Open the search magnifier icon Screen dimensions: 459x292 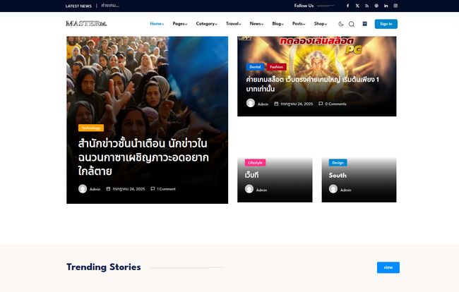point(352,24)
